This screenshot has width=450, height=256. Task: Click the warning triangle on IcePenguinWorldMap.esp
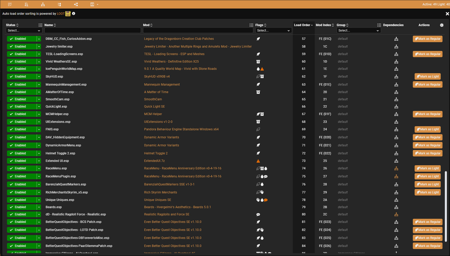click(262, 69)
